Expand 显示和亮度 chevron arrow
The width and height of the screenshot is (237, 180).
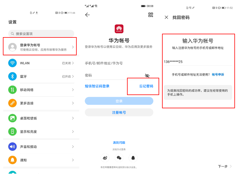[73, 132]
